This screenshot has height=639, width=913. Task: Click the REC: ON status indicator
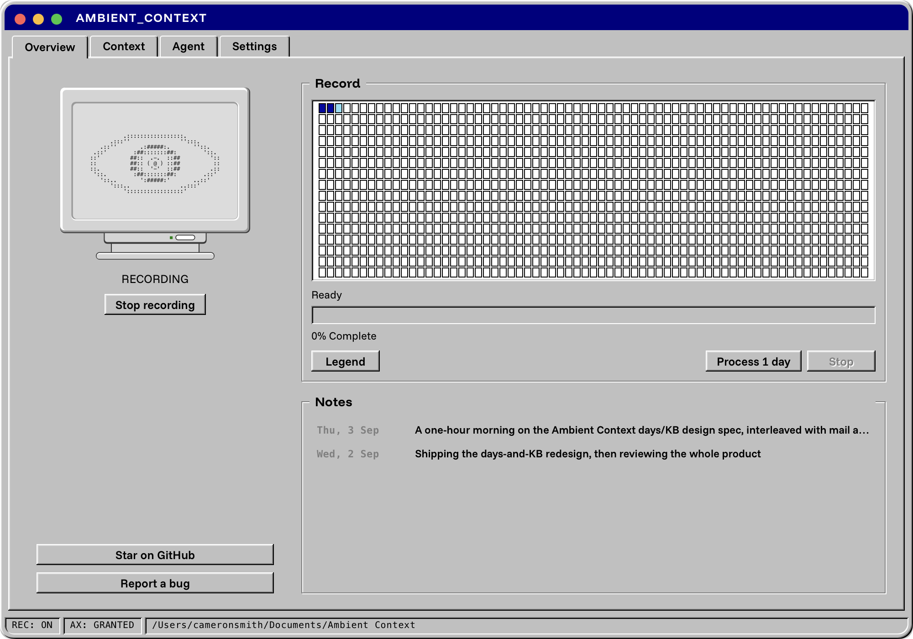pos(32,625)
